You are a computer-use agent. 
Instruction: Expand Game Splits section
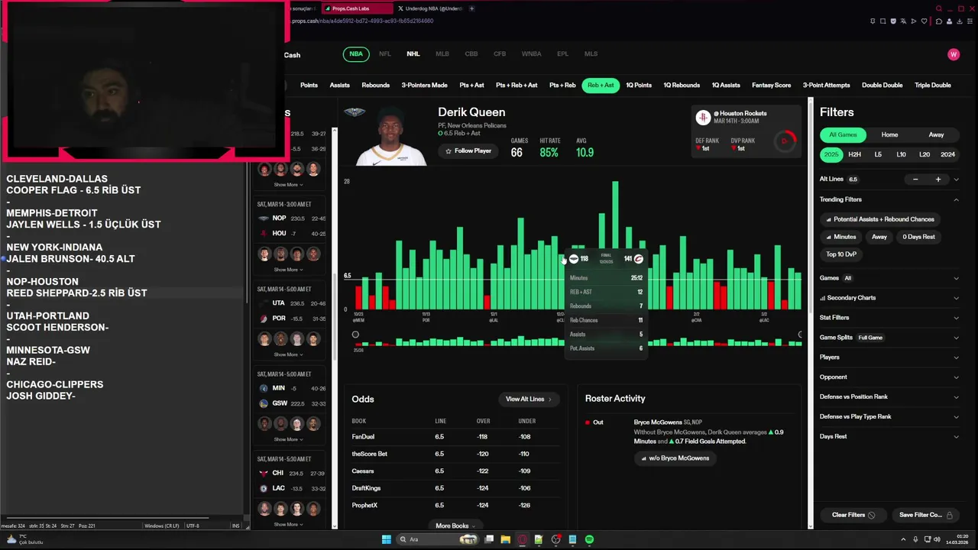pyautogui.click(x=889, y=338)
